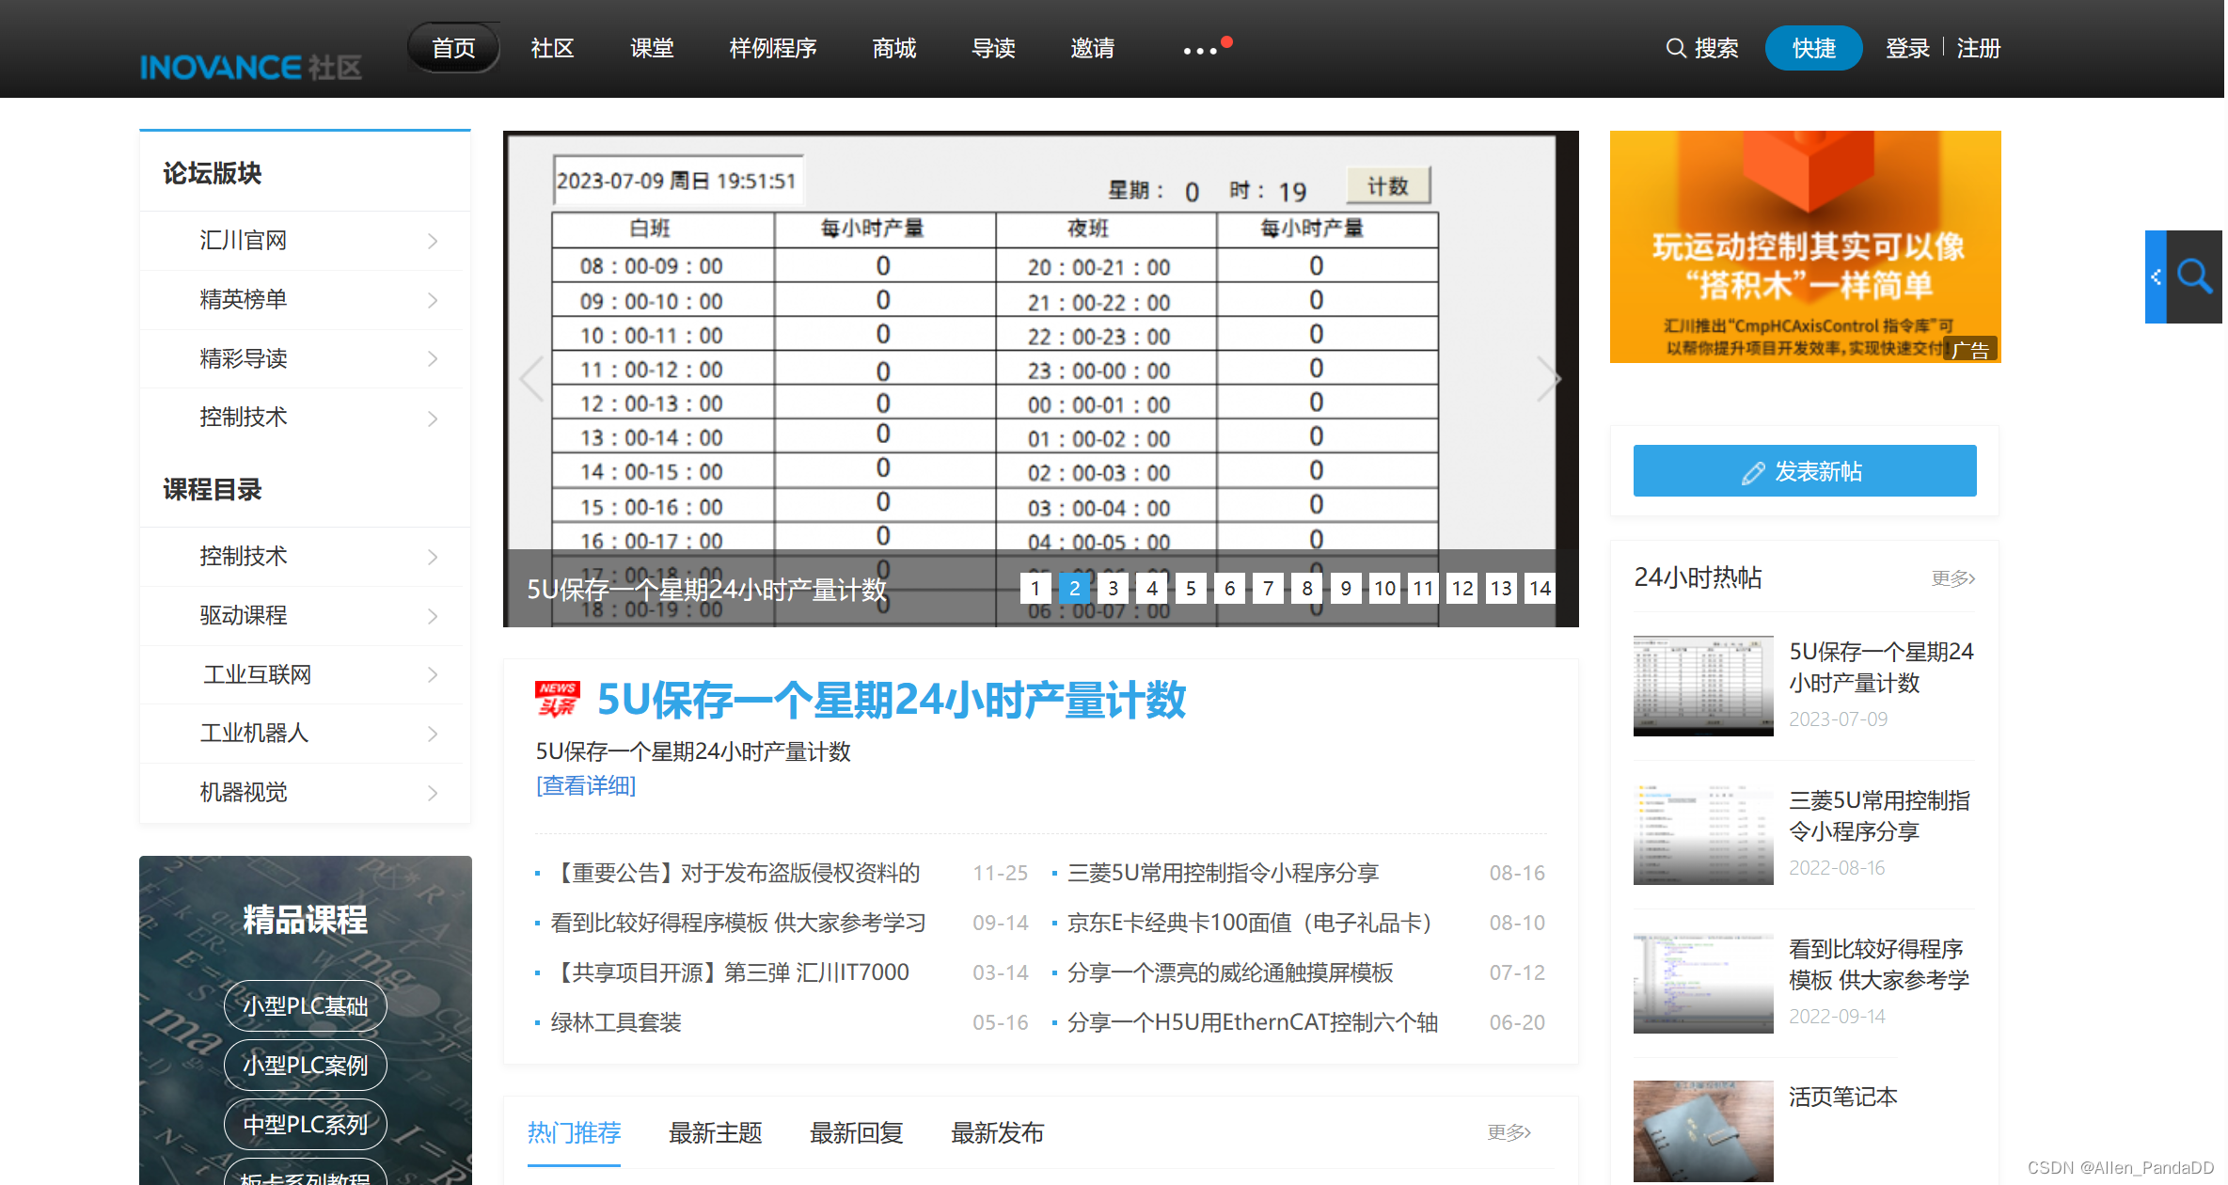This screenshot has width=2228, height=1185.
Task: Open 活页笔记本 notebook thumbnail
Action: [1703, 1131]
